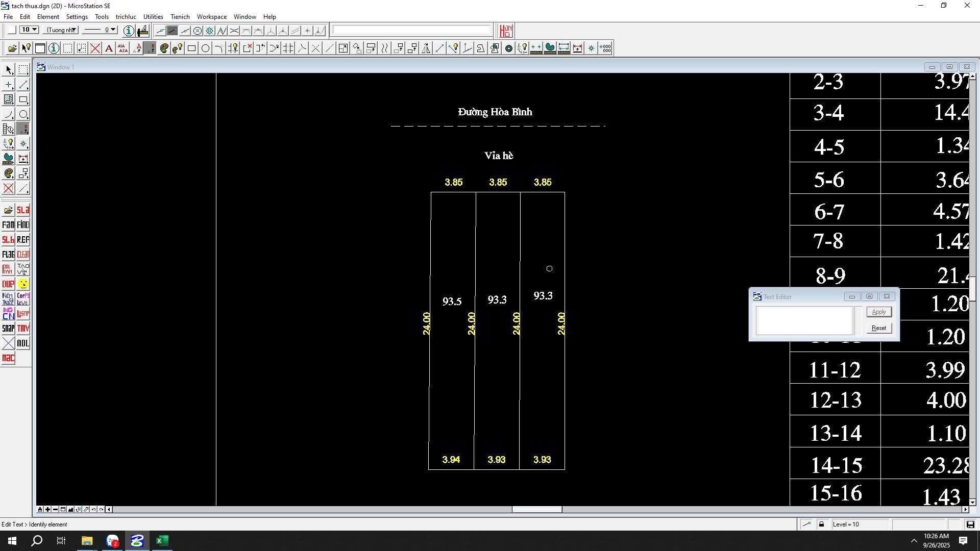This screenshot has width=980, height=551.
Task: Open the Tienich menu
Action: 180,17
